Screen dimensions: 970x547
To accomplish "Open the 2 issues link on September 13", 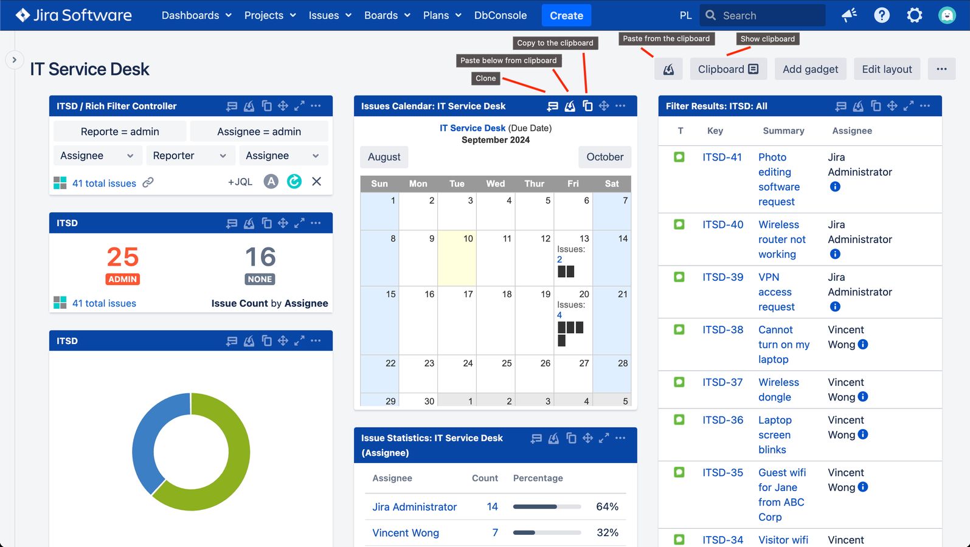I will [559, 260].
